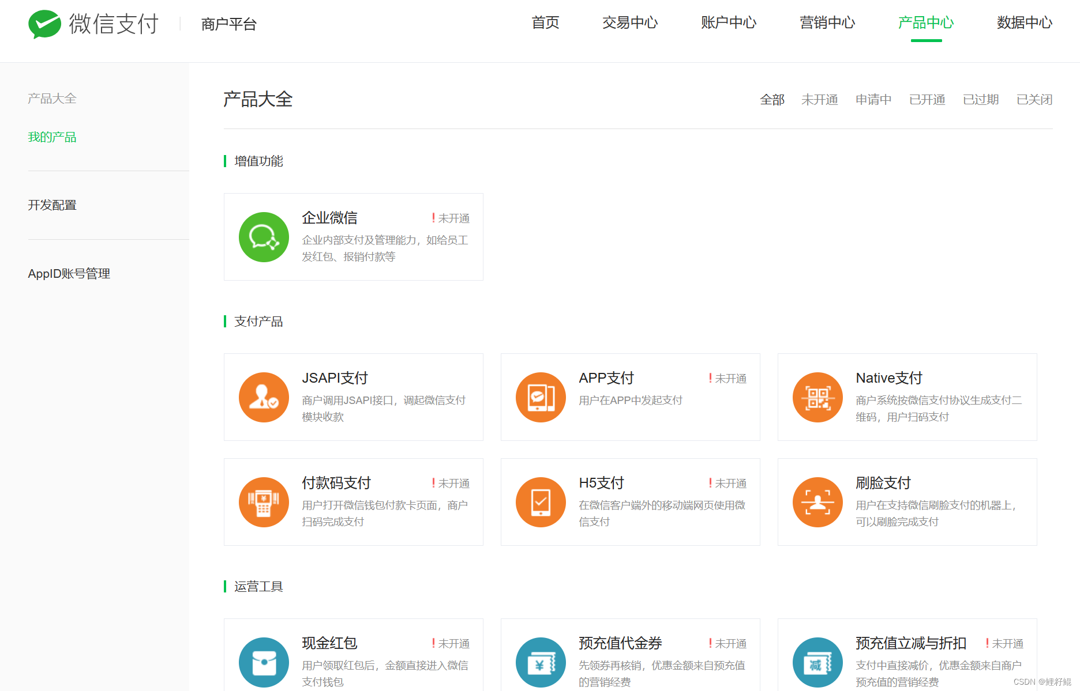
Task: Click the 现金红包 envelope icon
Action: [x=264, y=662]
